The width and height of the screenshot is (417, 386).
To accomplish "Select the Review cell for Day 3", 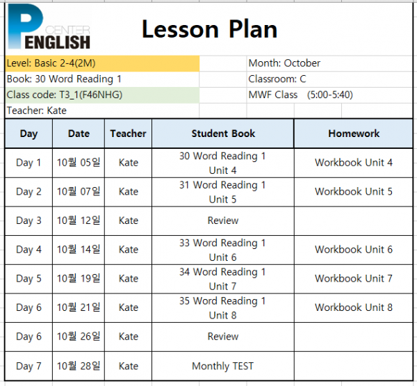I will pos(223,220).
